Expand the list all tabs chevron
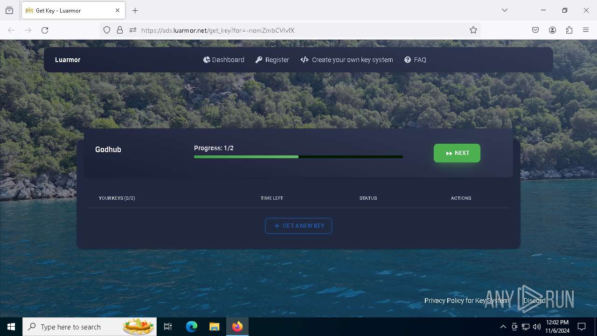The image size is (597, 336). [x=505, y=10]
